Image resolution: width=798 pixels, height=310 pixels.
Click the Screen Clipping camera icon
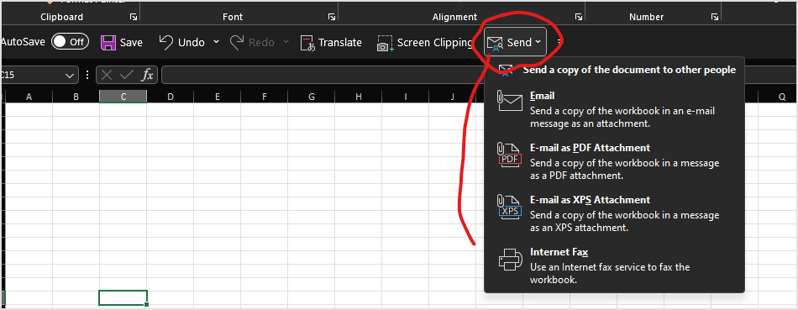[x=385, y=43]
